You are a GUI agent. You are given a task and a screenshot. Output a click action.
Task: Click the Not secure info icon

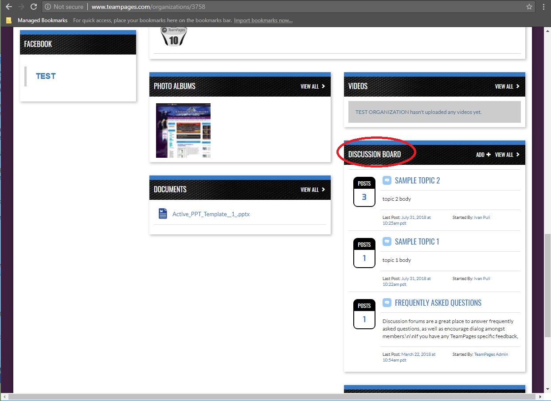pyautogui.click(x=48, y=7)
